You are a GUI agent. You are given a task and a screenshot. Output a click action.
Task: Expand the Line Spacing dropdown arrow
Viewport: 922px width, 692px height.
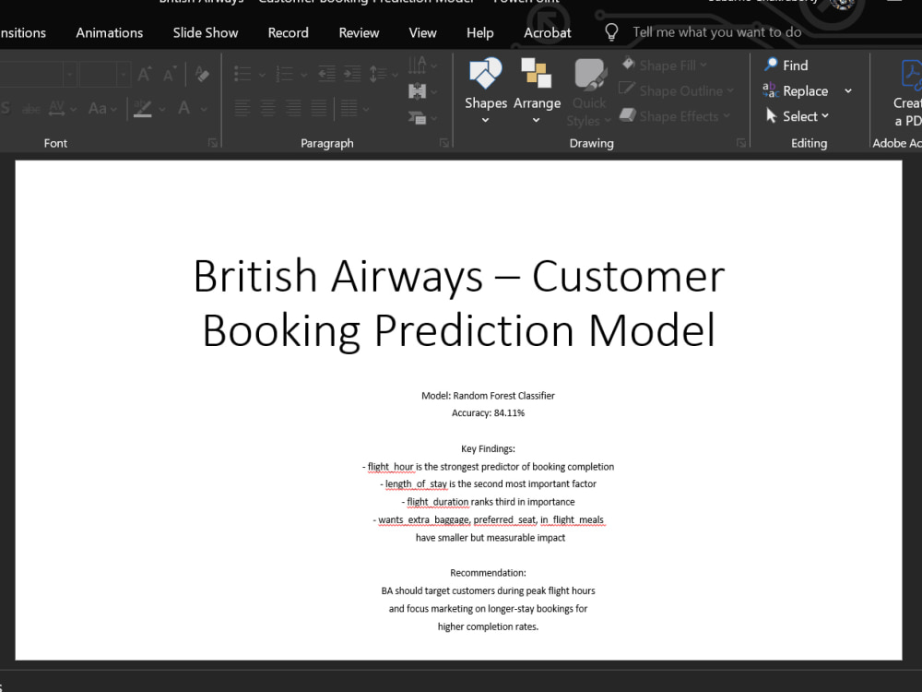point(395,75)
